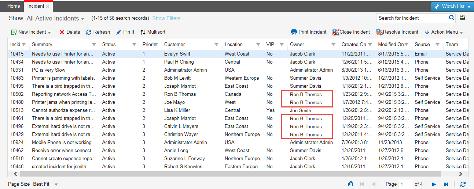Viewport: 474px width, 189px height.
Task: Click the Resolve Incident icon
Action: [379, 32]
